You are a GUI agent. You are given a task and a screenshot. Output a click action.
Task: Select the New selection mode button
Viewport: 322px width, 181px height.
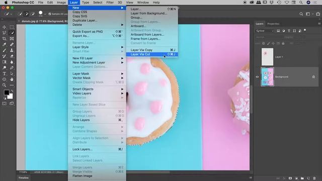tap(20, 14)
